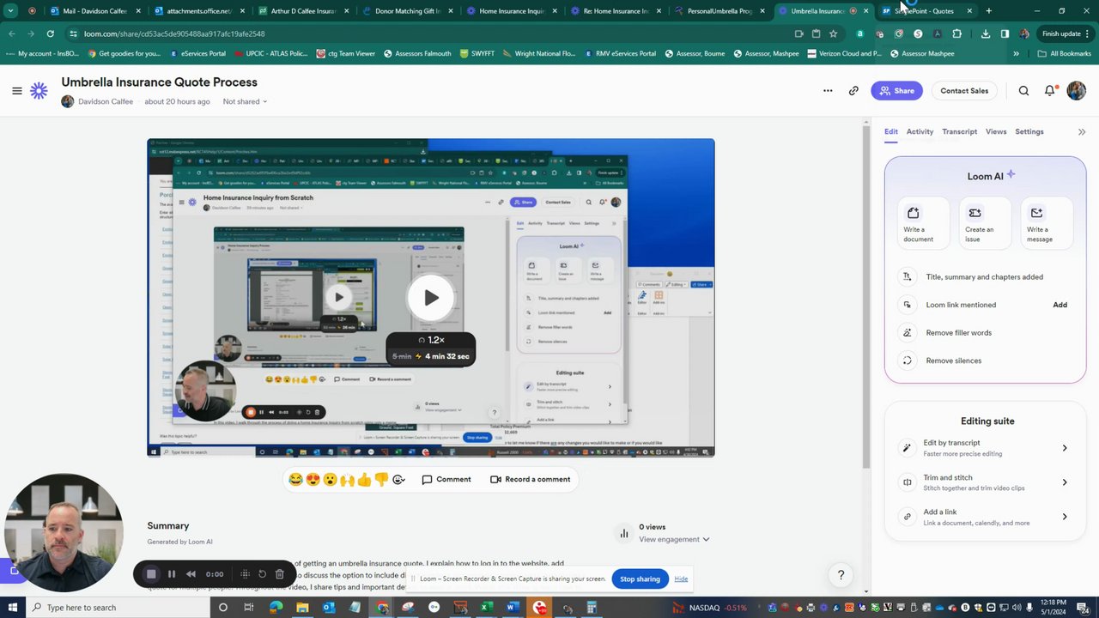Switch to the Settings tab
The image size is (1099, 618).
click(1029, 131)
